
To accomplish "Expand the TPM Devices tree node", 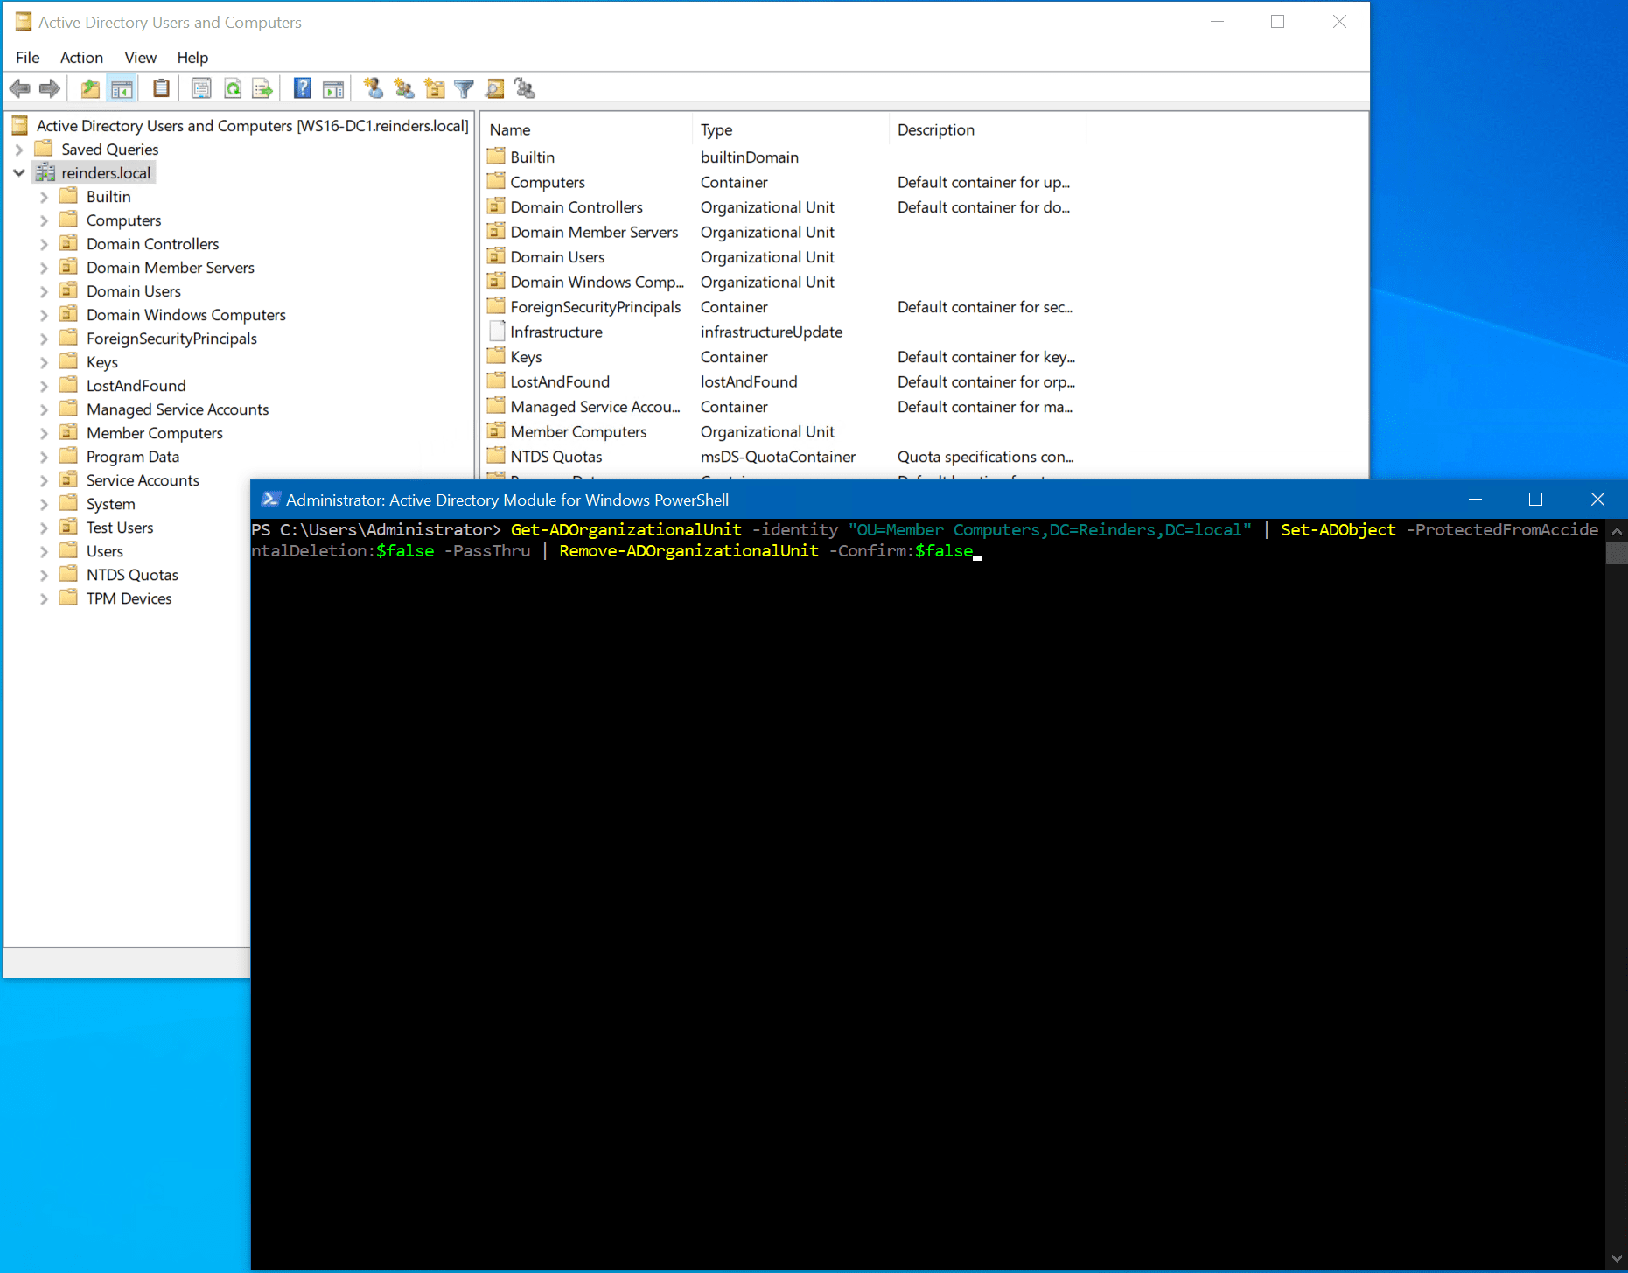I will tap(44, 598).
